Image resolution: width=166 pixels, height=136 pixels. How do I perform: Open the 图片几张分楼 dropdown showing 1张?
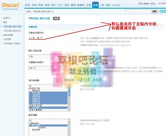[x=49, y=56]
